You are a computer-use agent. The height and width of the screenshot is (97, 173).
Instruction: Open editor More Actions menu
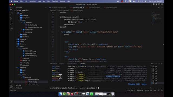click(x=162, y=8)
